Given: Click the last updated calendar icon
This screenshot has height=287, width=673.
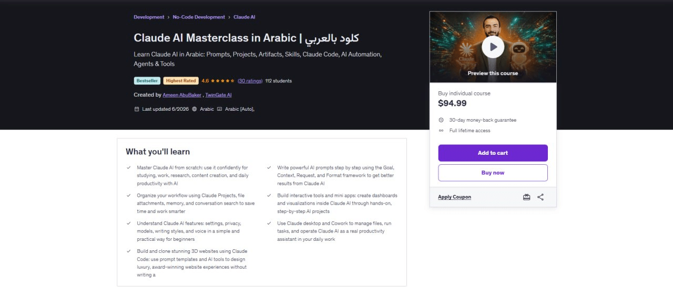Looking at the screenshot, I should coord(137,109).
